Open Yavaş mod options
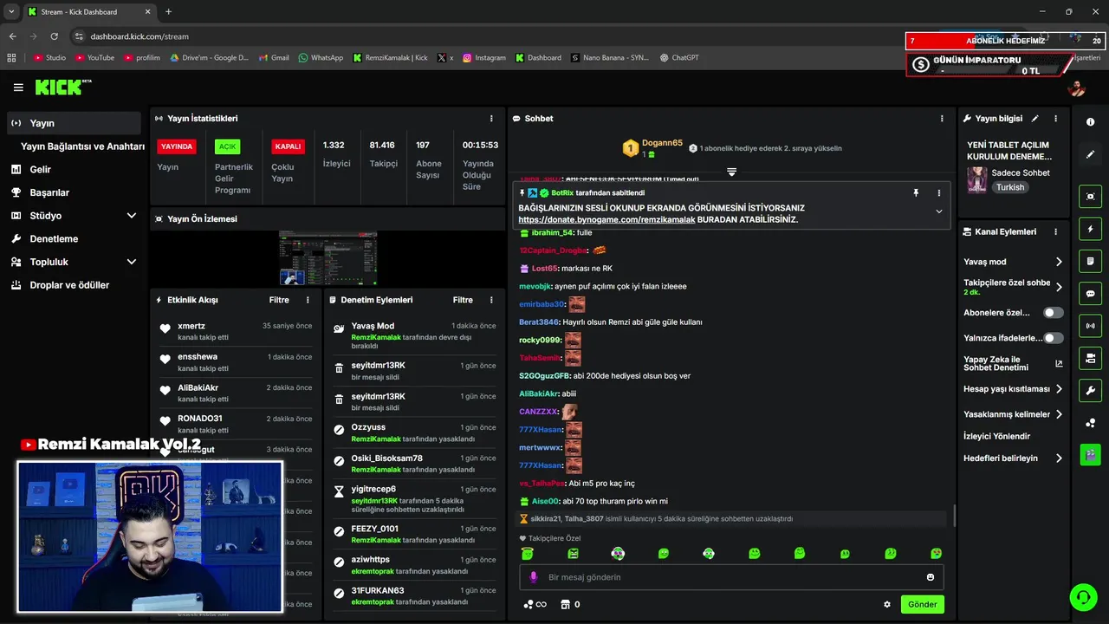 pos(1013,262)
